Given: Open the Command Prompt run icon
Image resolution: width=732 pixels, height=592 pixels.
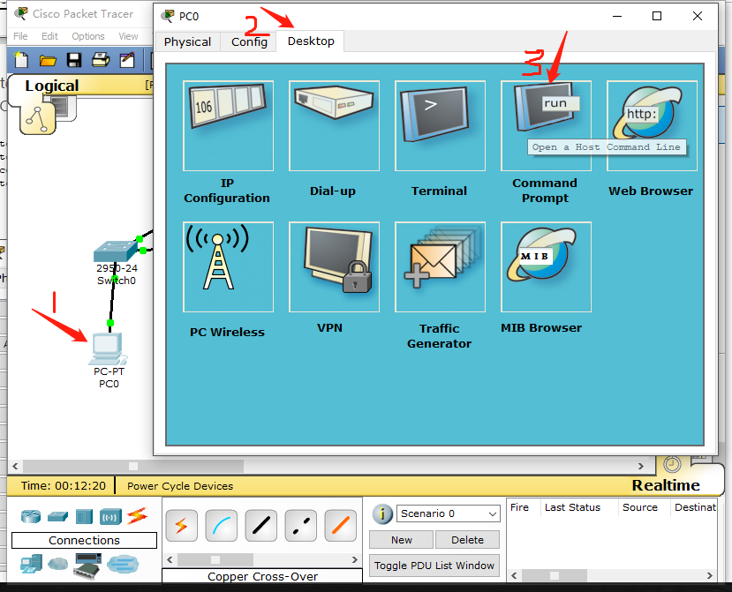Looking at the screenshot, I should 547,125.
